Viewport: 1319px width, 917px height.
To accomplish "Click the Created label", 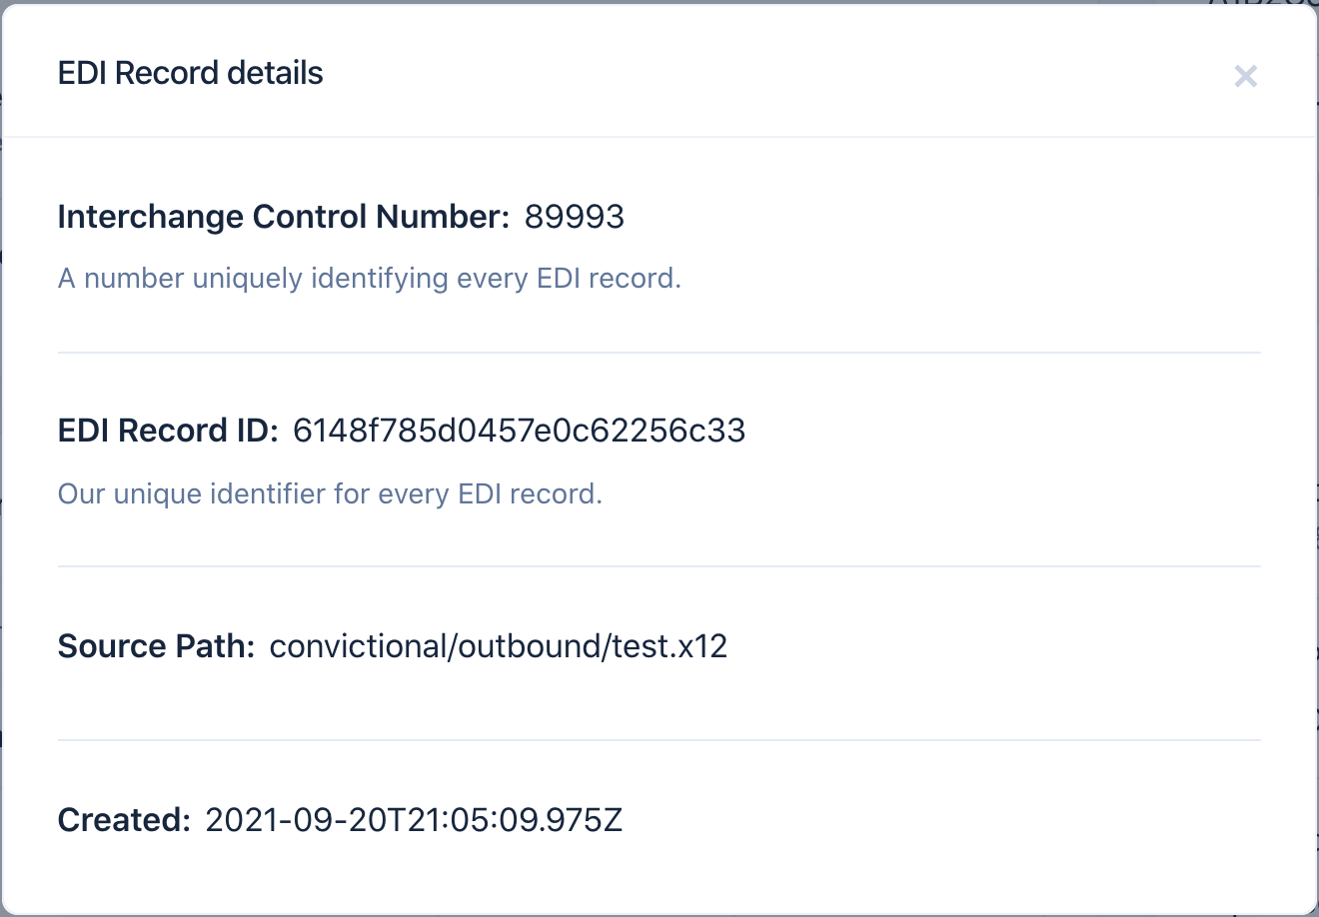I will (x=124, y=820).
